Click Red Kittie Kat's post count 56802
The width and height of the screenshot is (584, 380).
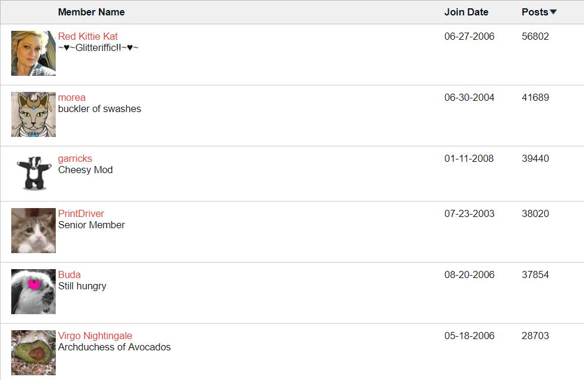pos(535,36)
